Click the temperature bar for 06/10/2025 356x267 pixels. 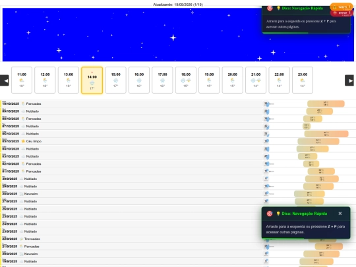click(326, 134)
